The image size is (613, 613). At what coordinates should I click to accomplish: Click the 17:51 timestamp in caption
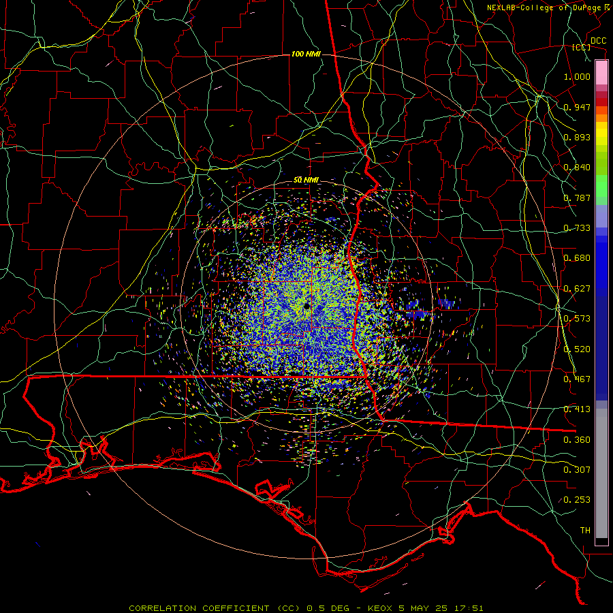point(469,608)
